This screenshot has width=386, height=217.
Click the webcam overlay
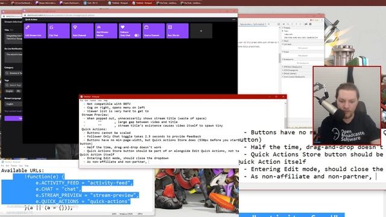click(347, 105)
